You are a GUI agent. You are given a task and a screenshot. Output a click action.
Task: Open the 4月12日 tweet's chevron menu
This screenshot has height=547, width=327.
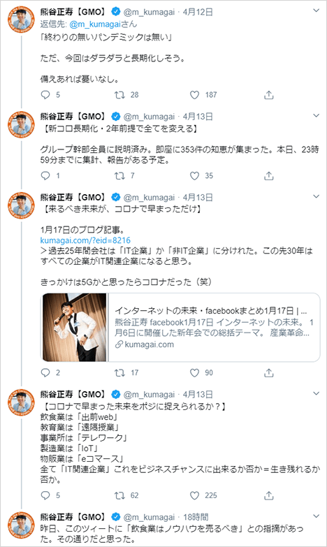point(317,10)
